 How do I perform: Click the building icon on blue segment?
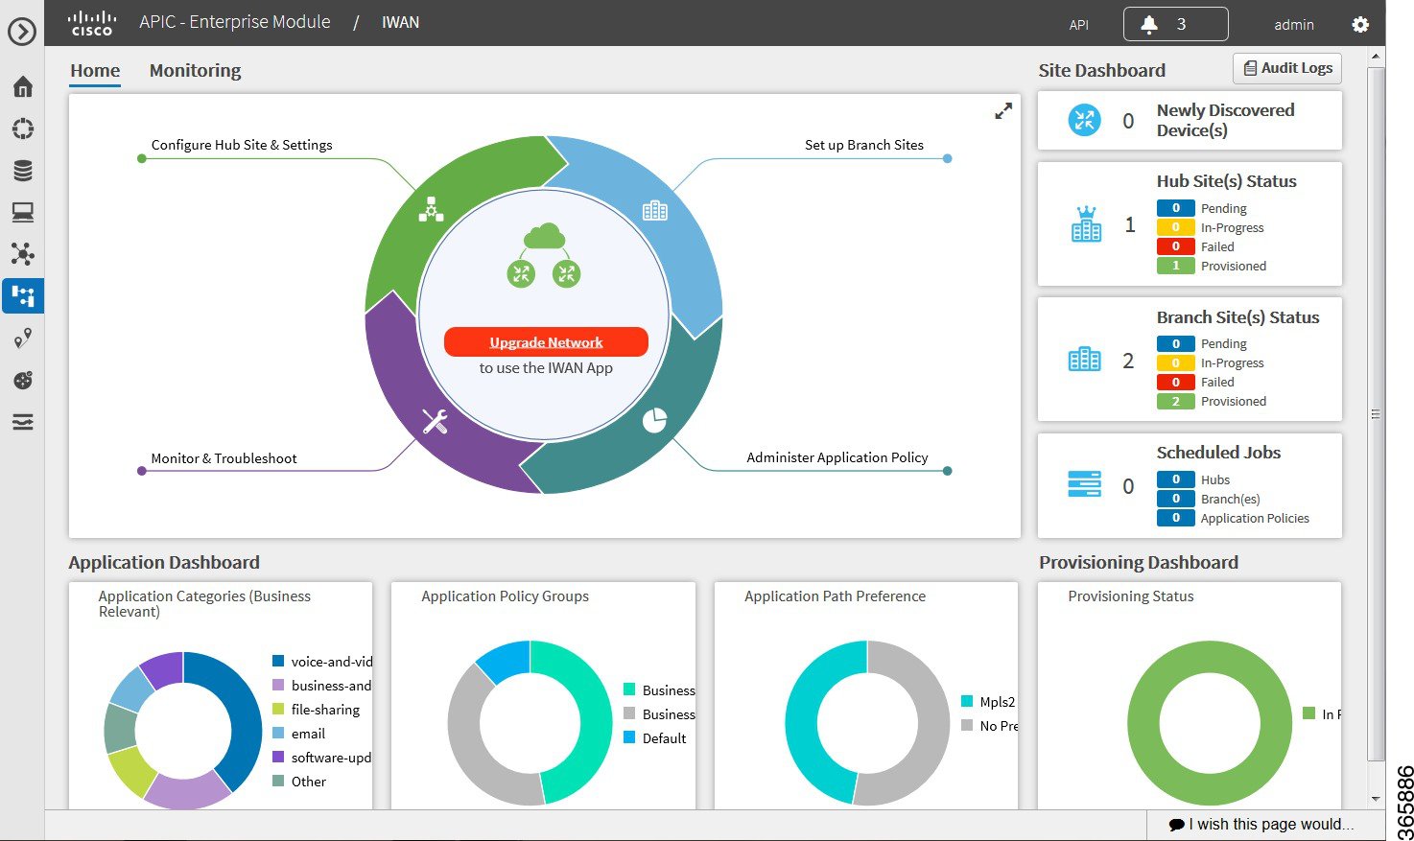point(655,210)
